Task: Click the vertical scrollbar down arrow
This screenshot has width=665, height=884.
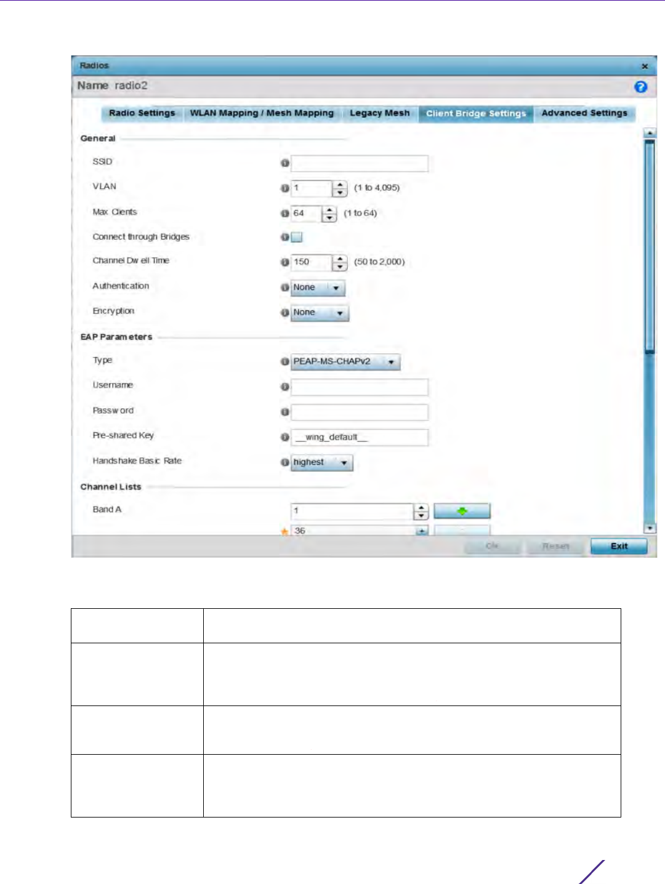Action: click(x=650, y=528)
